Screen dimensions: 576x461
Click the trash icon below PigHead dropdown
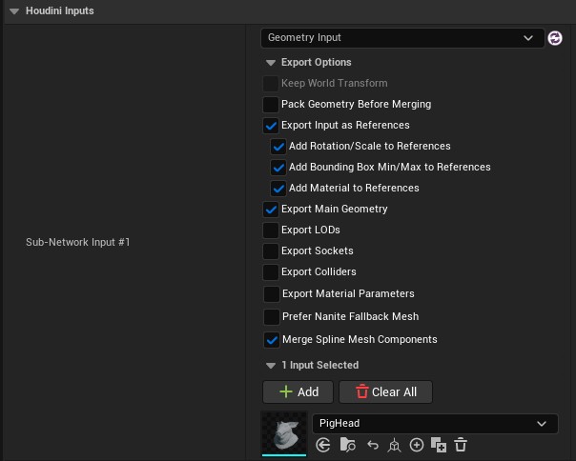(461, 445)
